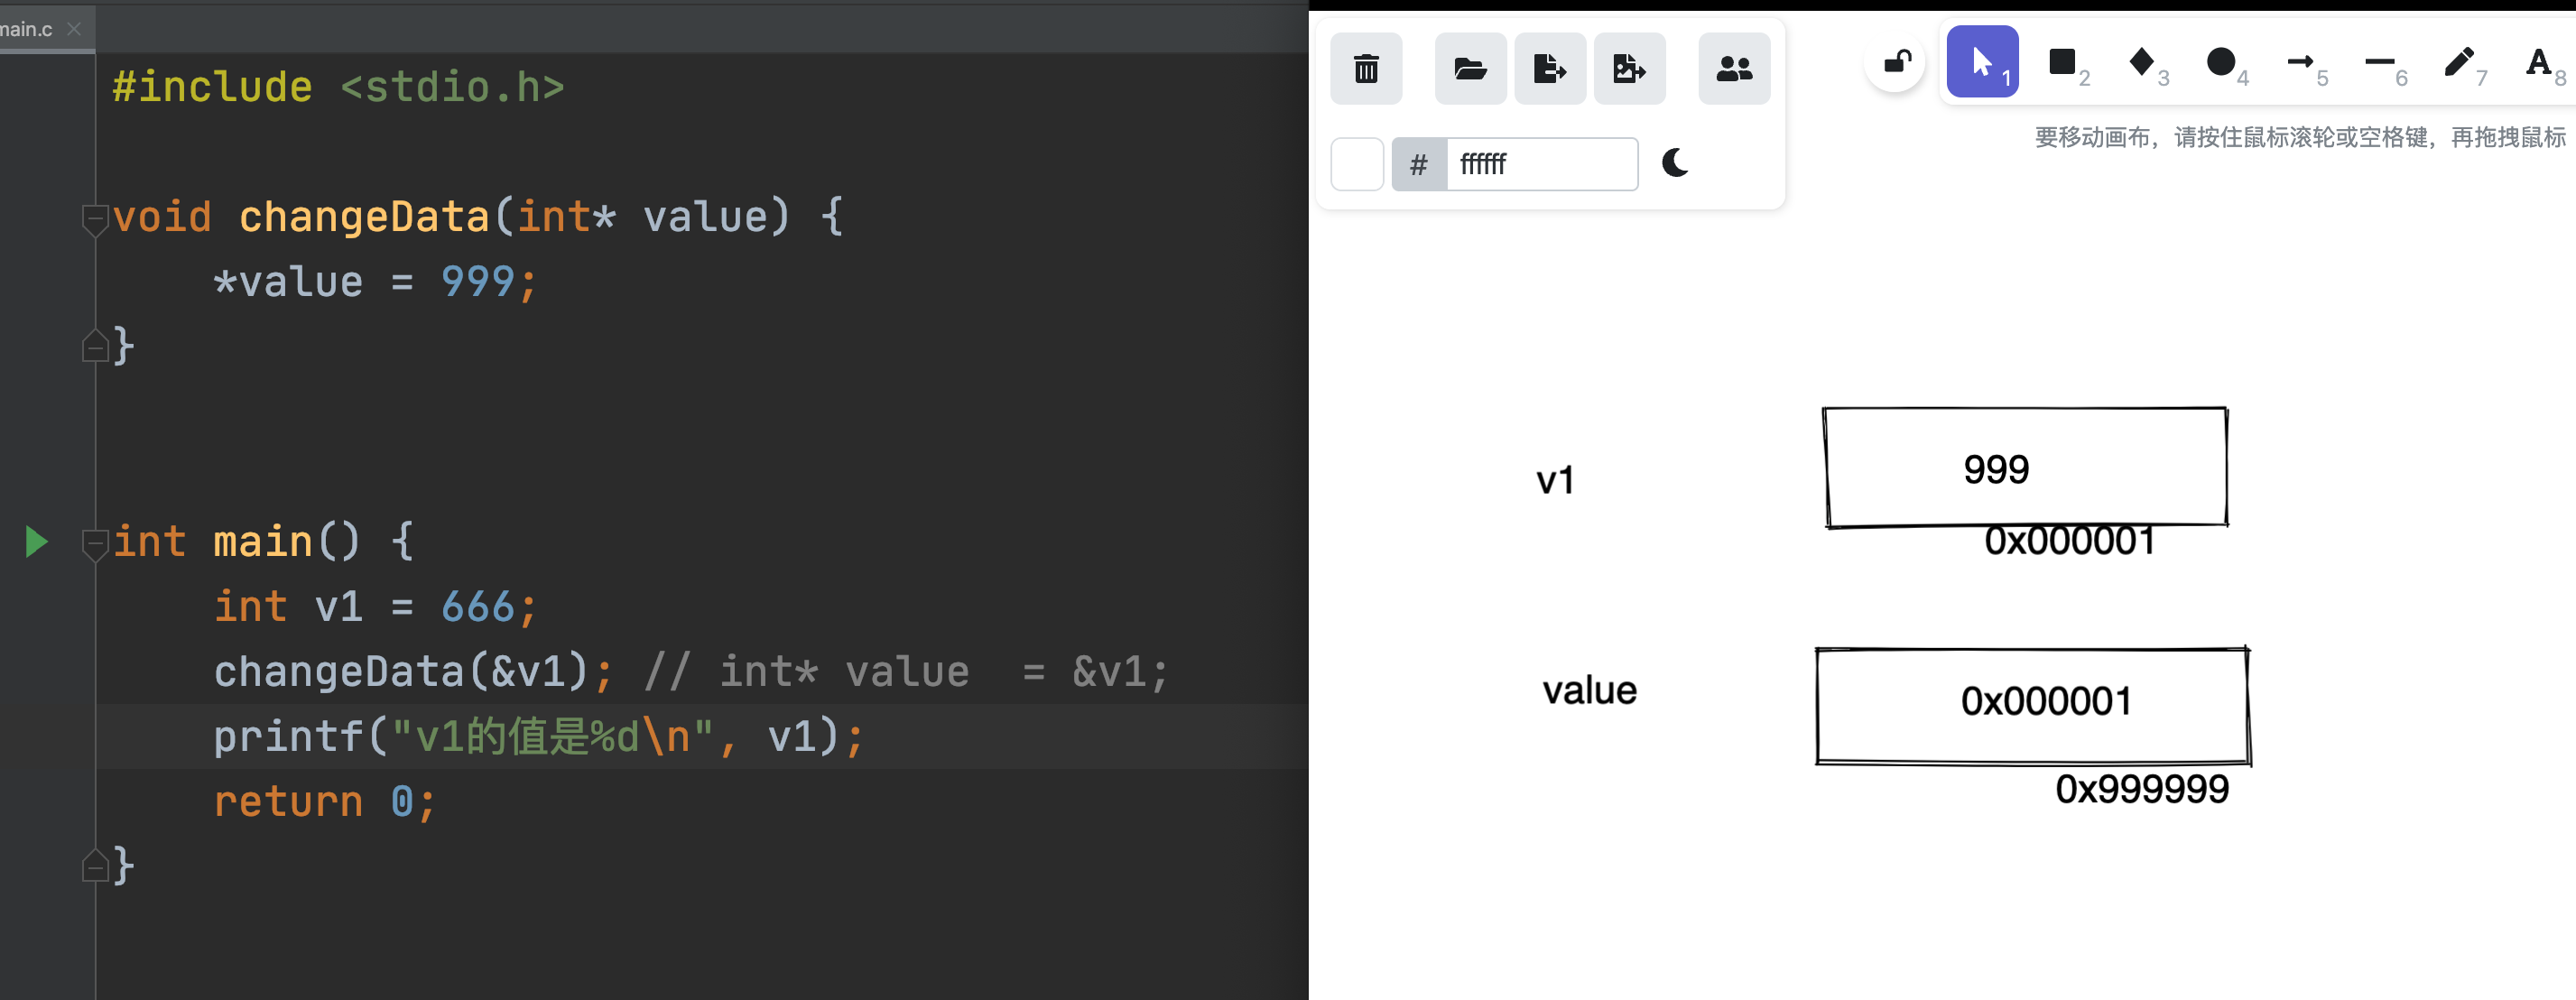Click the export image icon
This screenshot has height=1000, width=2576.
(1629, 69)
